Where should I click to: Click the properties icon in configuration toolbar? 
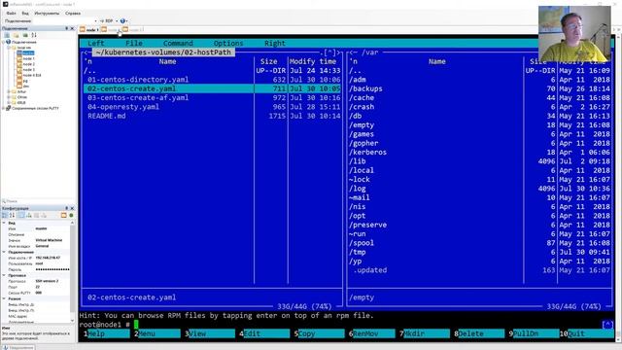(21, 215)
